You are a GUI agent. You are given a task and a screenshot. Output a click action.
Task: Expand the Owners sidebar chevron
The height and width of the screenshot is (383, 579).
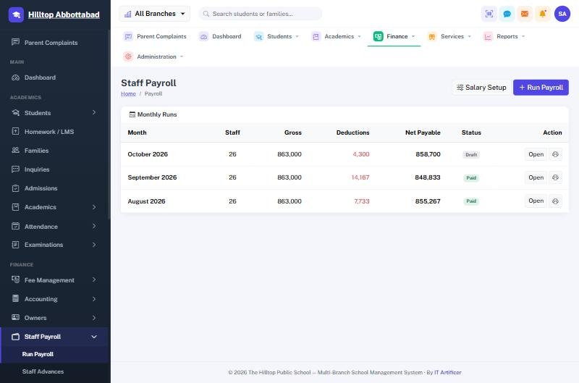(94, 318)
